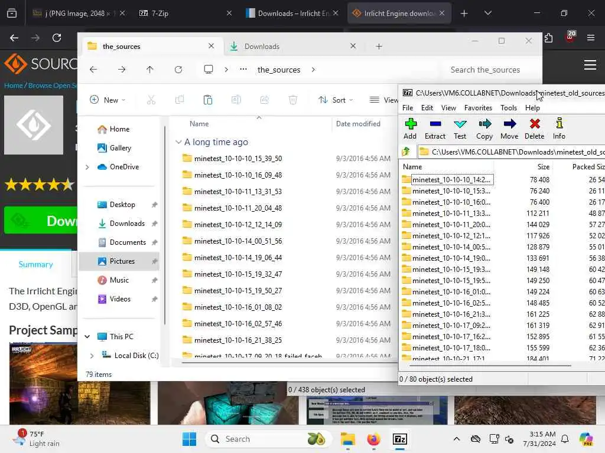Select folder minetest_10-10-12_12_14_09 in Explorer
605x453 pixels.
click(x=238, y=225)
